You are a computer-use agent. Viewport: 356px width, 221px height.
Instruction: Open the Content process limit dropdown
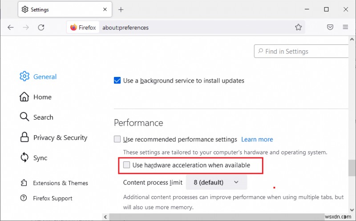pos(216,182)
